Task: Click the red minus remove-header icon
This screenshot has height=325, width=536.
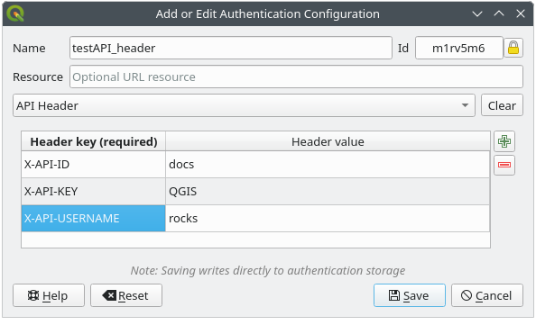Action: [504, 165]
